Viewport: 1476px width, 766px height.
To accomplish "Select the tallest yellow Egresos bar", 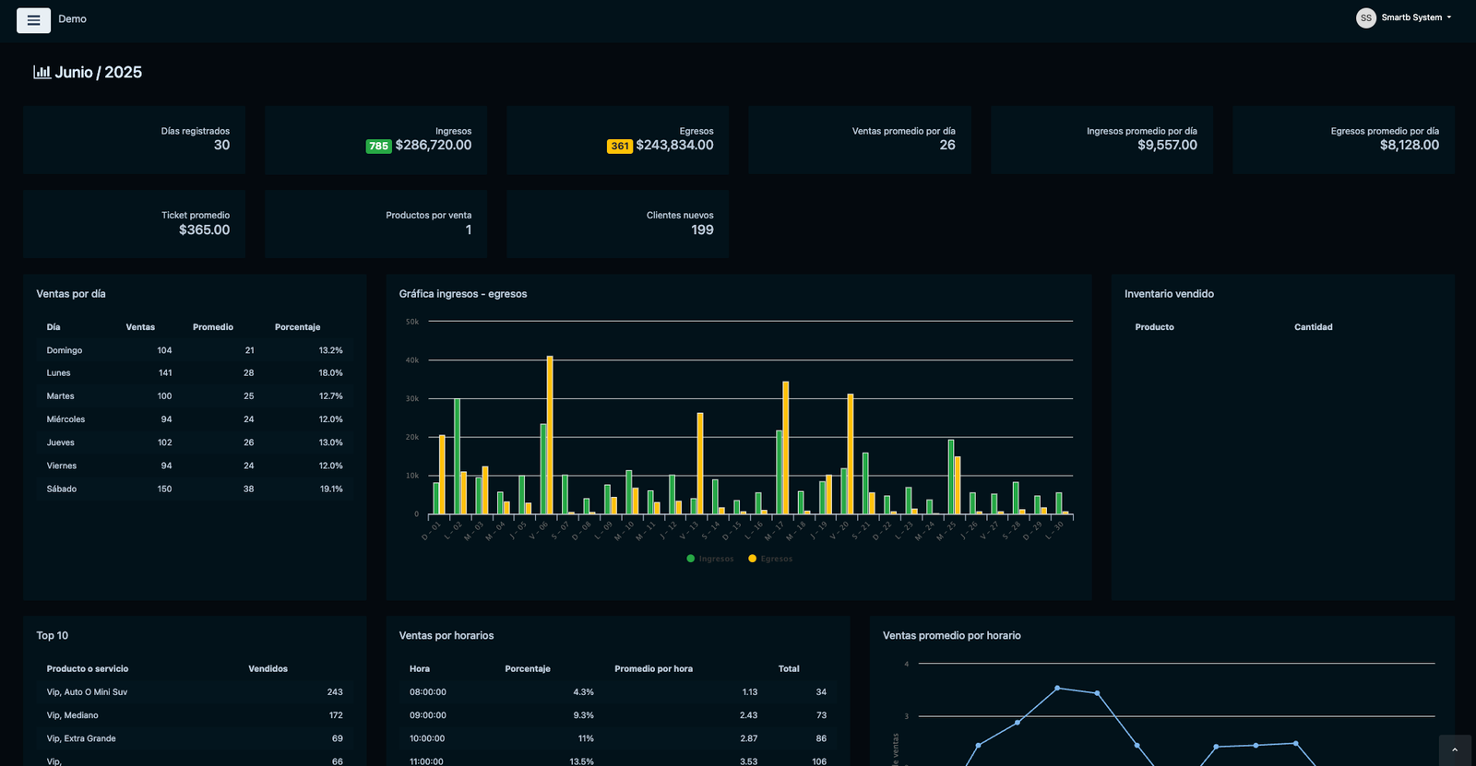I will [550, 435].
